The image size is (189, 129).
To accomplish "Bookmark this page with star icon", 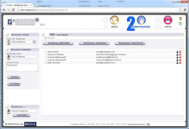I will pos(180,10).
